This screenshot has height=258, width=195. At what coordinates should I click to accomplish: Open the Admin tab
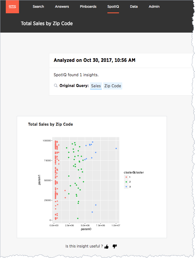click(x=154, y=7)
